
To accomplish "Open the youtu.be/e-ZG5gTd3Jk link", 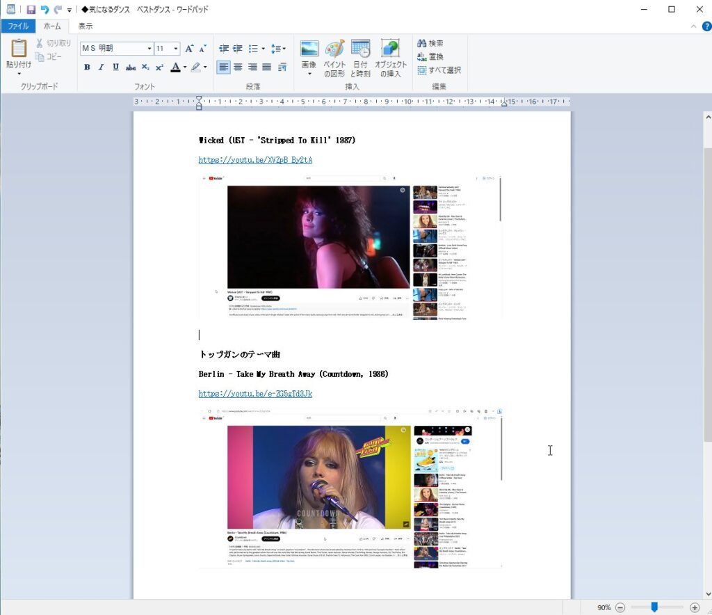I will (x=255, y=394).
